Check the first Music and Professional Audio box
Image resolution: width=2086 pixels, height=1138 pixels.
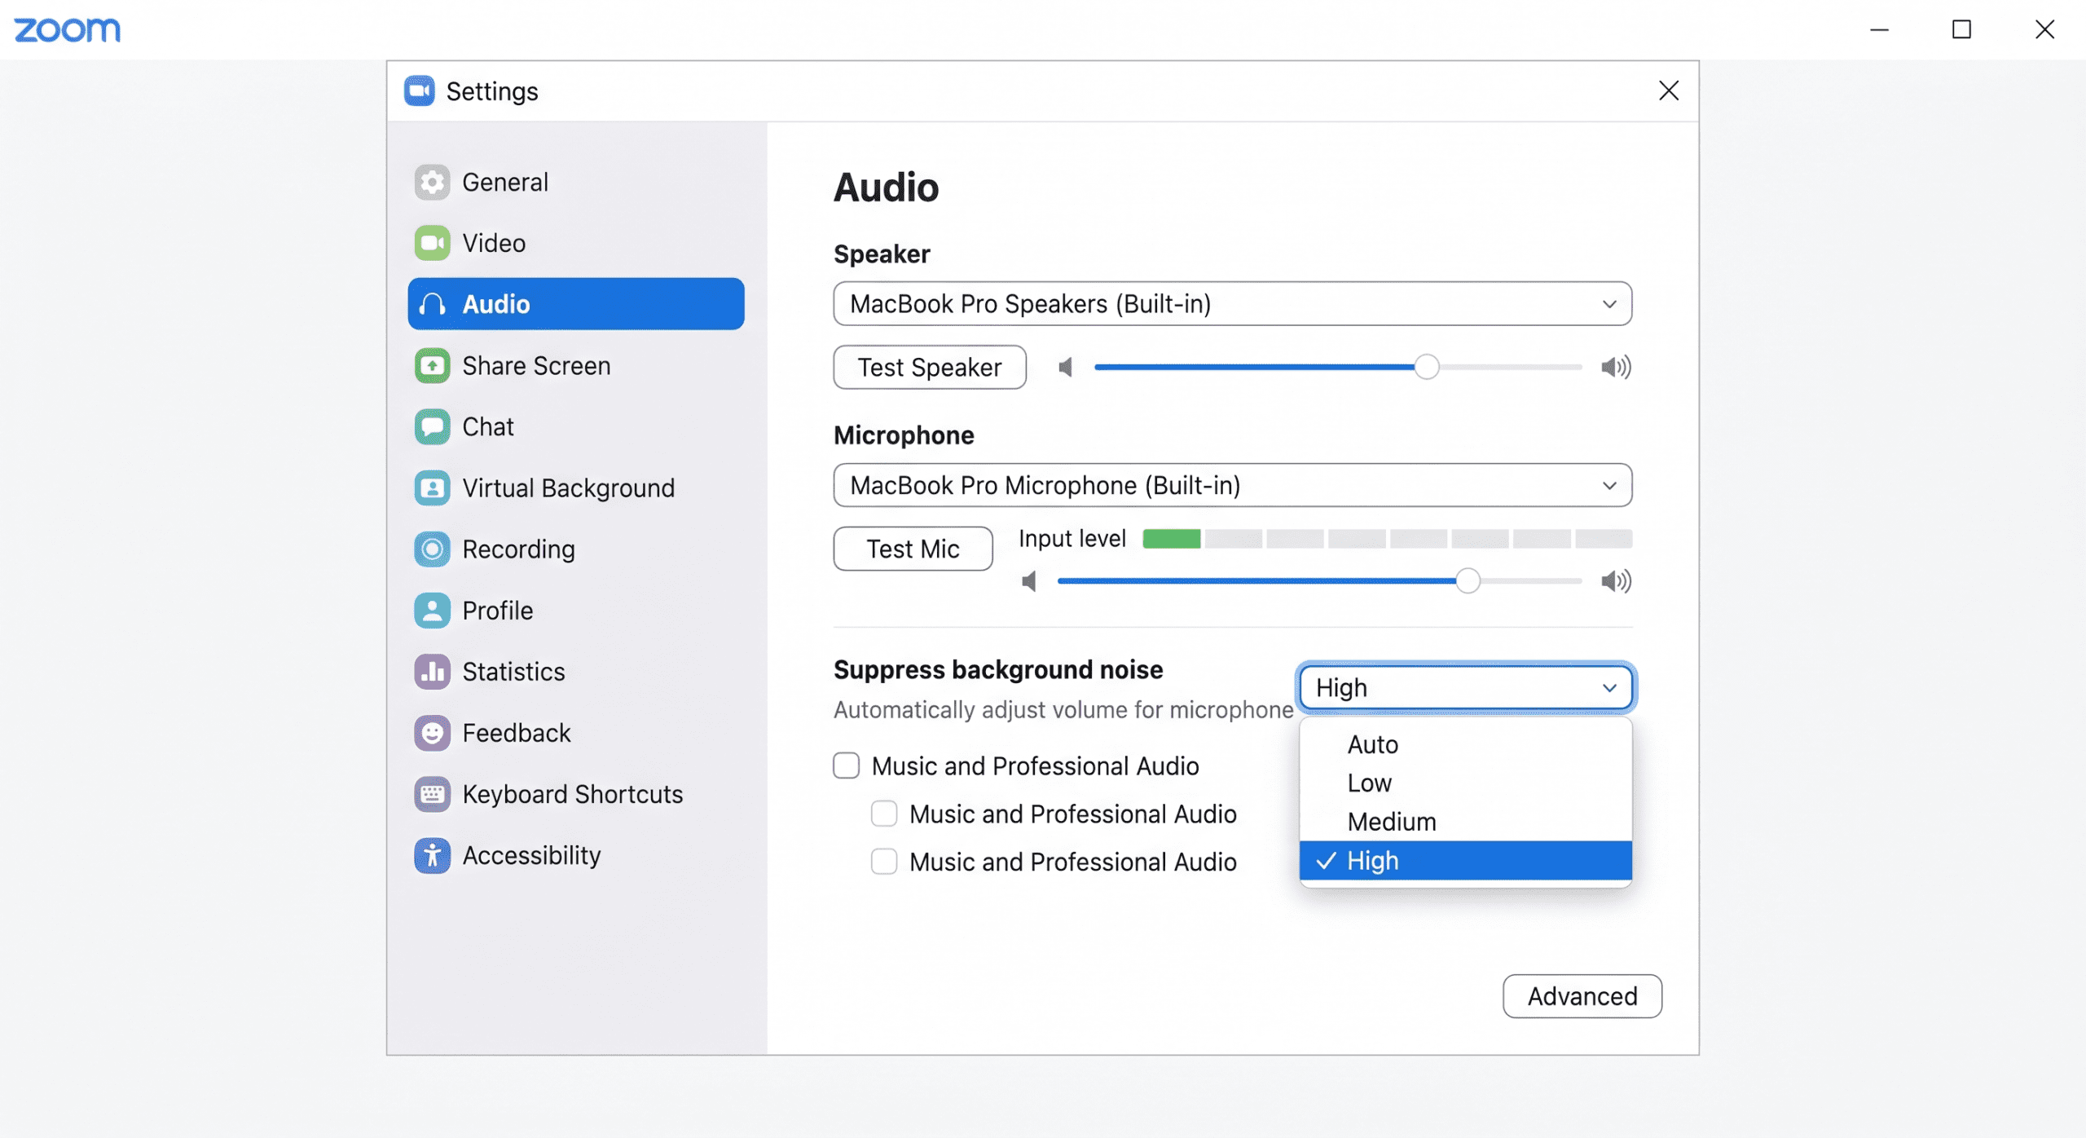click(847, 765)
